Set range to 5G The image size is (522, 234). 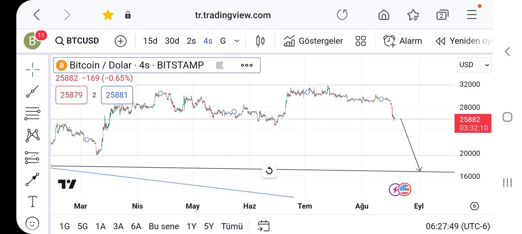pos(83,226)
